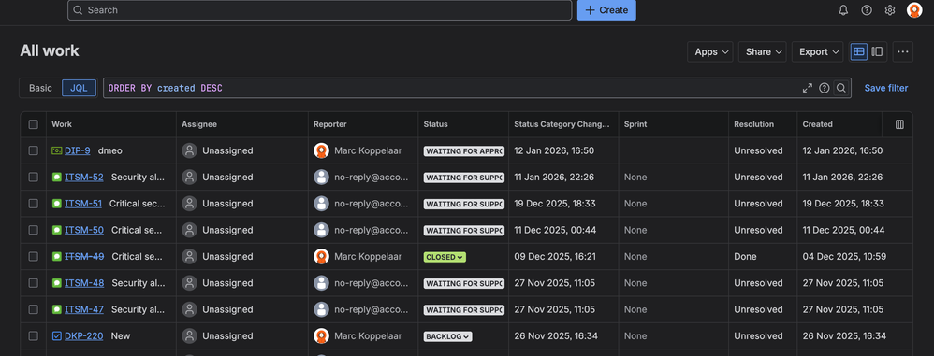Click the ITSM-48 request type icon
Image resolution: width=934 pixels, height=356 pixels.
point(56,283)
